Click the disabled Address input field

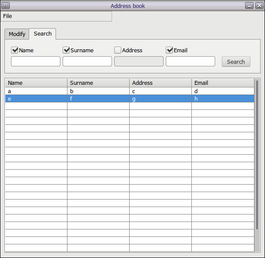(139, 62)
